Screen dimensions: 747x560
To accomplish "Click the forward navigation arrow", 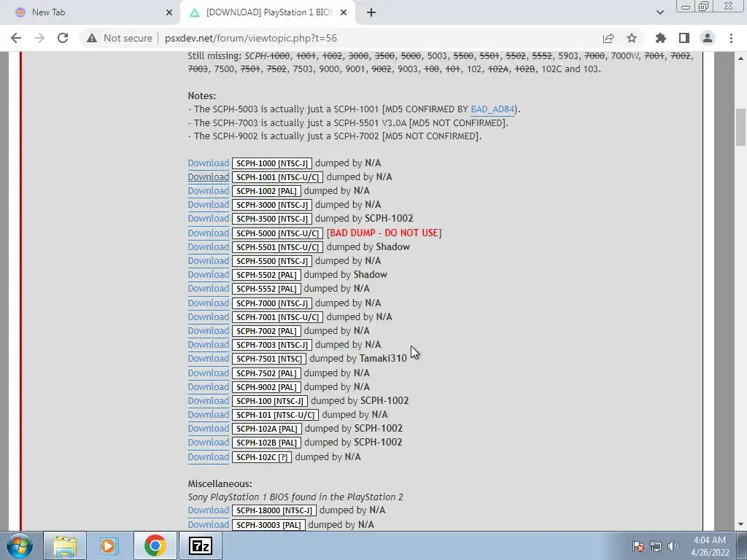I will click(39, 38).
